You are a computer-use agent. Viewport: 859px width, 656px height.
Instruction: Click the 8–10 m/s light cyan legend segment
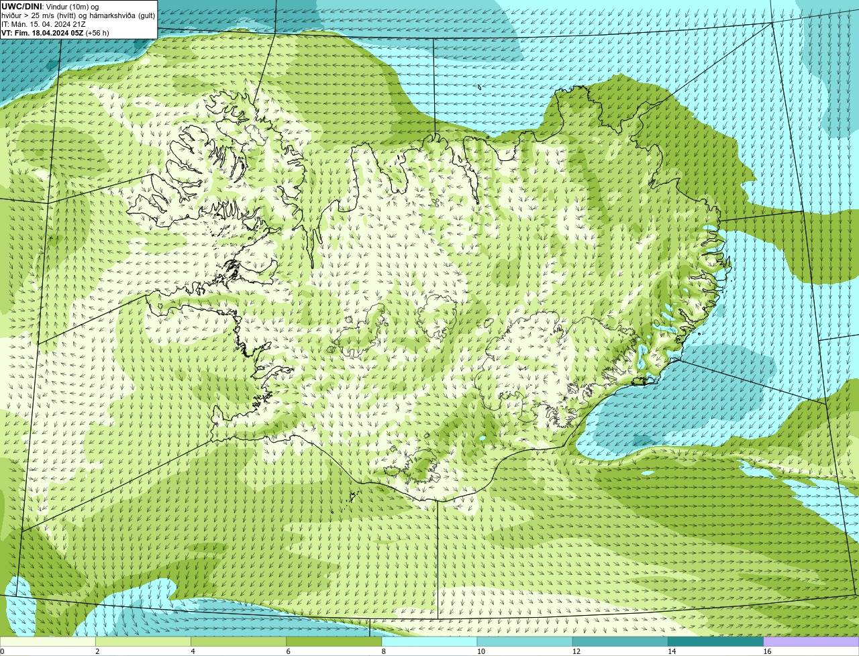coord(429,642)
